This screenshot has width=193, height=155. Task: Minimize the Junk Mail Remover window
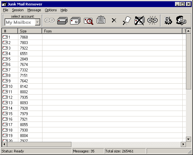tap(177, 4)
